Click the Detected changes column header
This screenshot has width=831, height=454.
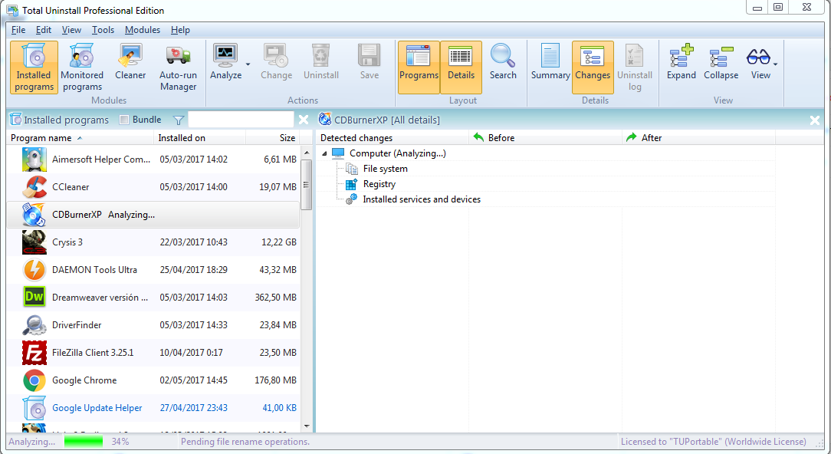tap(393, 138)
